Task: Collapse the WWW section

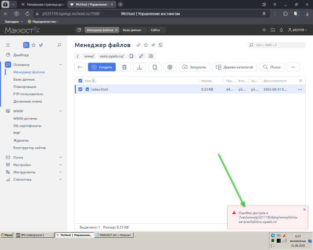Action: 60,111
